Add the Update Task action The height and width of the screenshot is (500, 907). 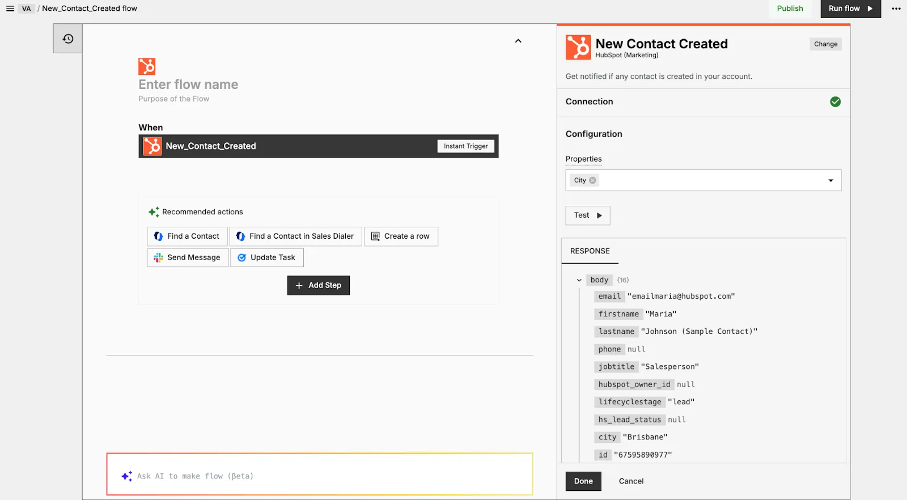pos(267,257)
